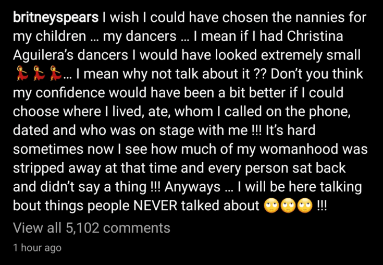383x265 pixels.
Task: Click the capitalized word 'NEVER'
Action: coord(155,206)
